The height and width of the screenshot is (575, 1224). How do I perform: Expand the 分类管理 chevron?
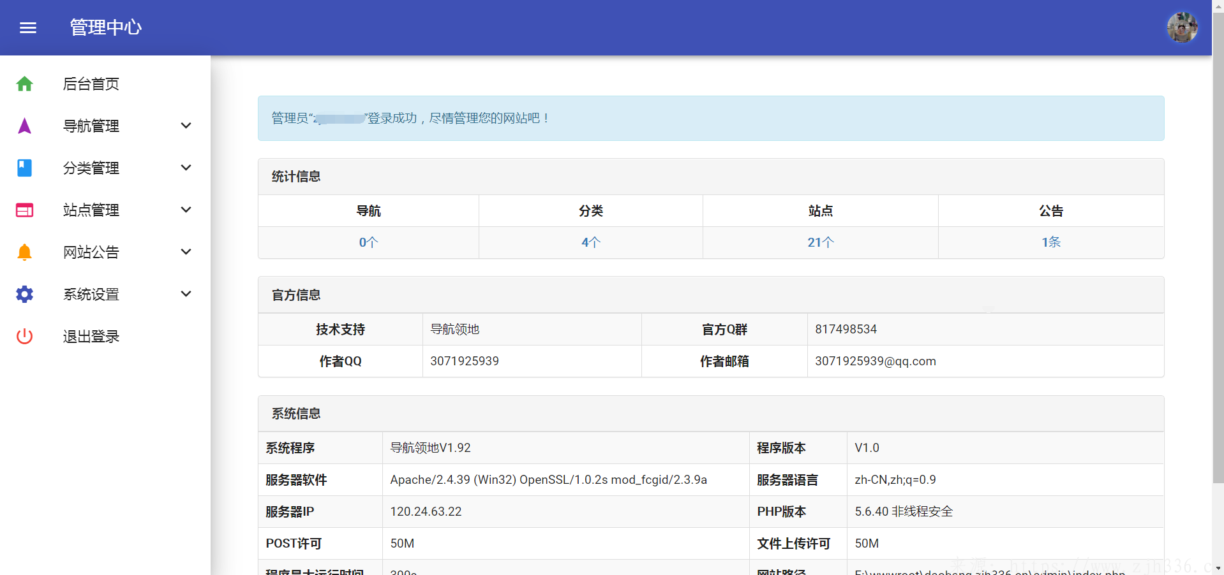pyautogui.click(x=186, y=168)
